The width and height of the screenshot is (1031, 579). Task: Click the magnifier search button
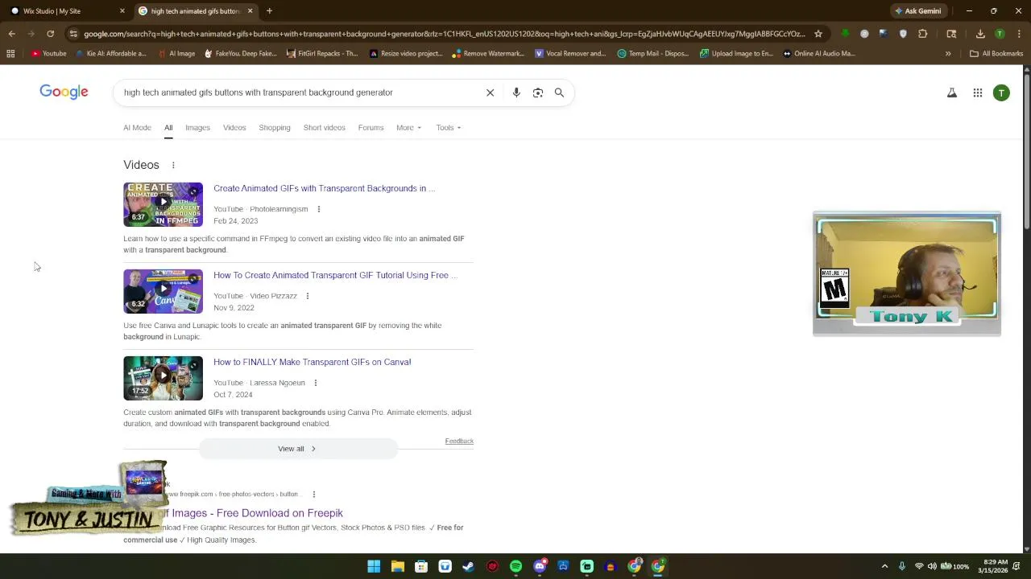pyautogui.click(x=559, y=92)
